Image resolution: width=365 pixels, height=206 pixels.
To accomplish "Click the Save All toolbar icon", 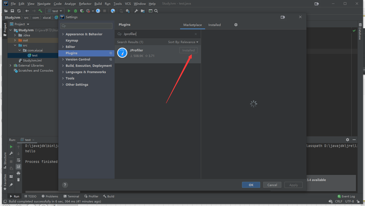I will [x=12, y=11].
